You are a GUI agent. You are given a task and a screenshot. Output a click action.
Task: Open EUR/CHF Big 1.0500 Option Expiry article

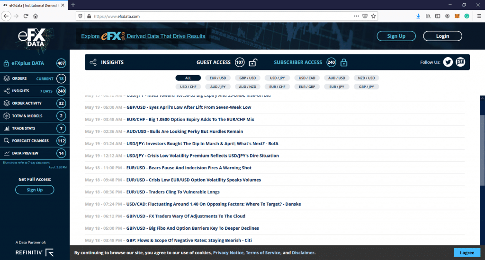[x=190, y=119]
